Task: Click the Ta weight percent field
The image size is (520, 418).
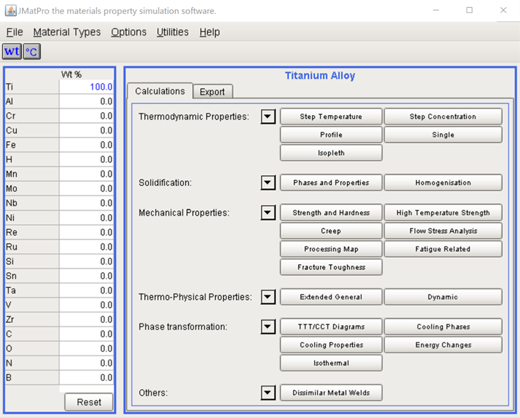Action: (86, 291)
